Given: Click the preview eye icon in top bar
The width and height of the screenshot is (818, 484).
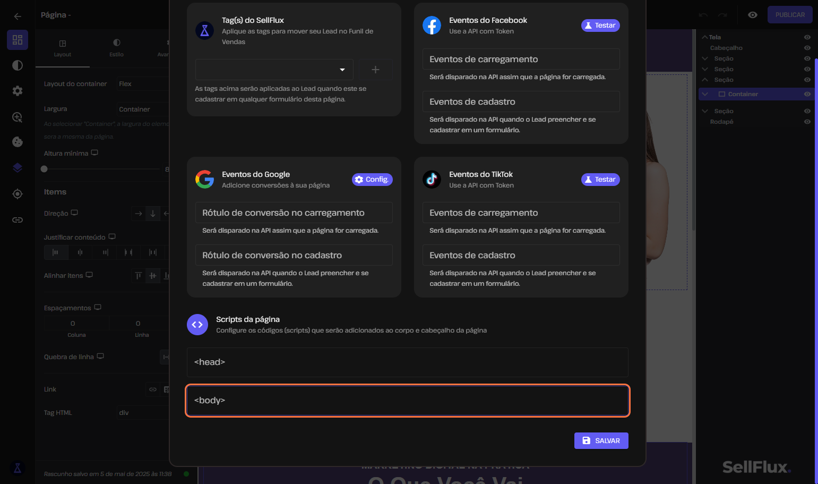Looking at the screenshot, I should tap(753, 15).
